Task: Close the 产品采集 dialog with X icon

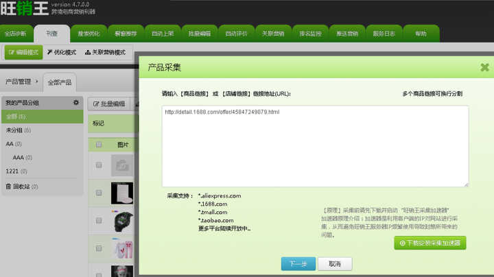Action: [484, 67]
